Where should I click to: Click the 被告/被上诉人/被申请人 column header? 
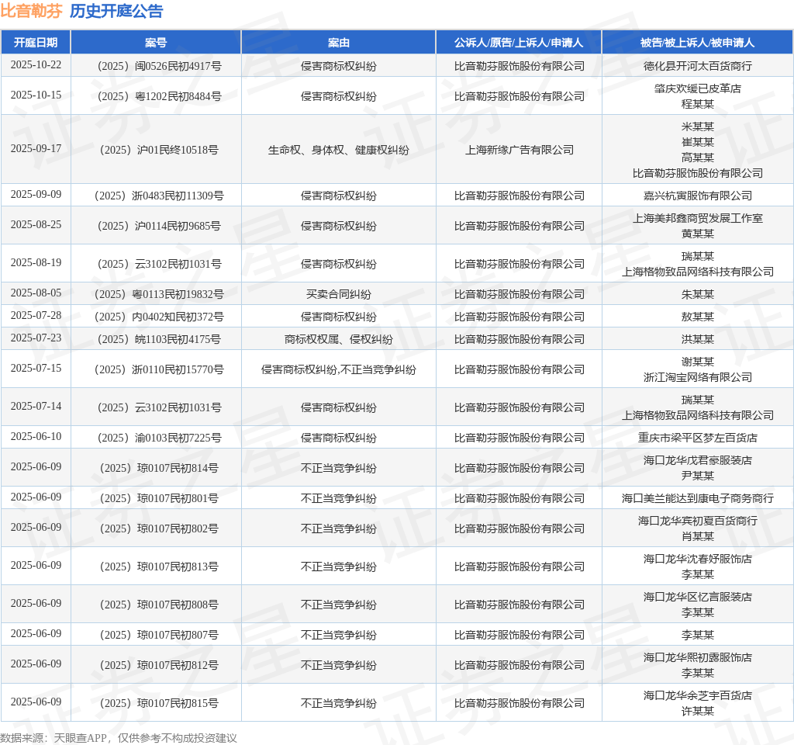coord(697,43)
